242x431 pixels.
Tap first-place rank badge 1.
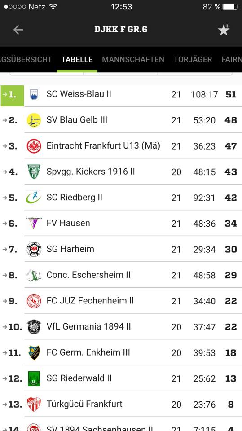coord(12,96)
